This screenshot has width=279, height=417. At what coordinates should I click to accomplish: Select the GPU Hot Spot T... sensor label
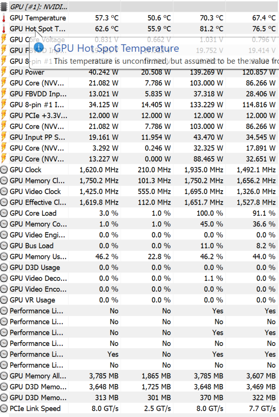37,29
